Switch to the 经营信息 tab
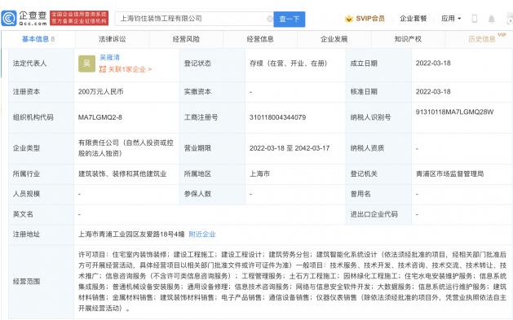 260,39
